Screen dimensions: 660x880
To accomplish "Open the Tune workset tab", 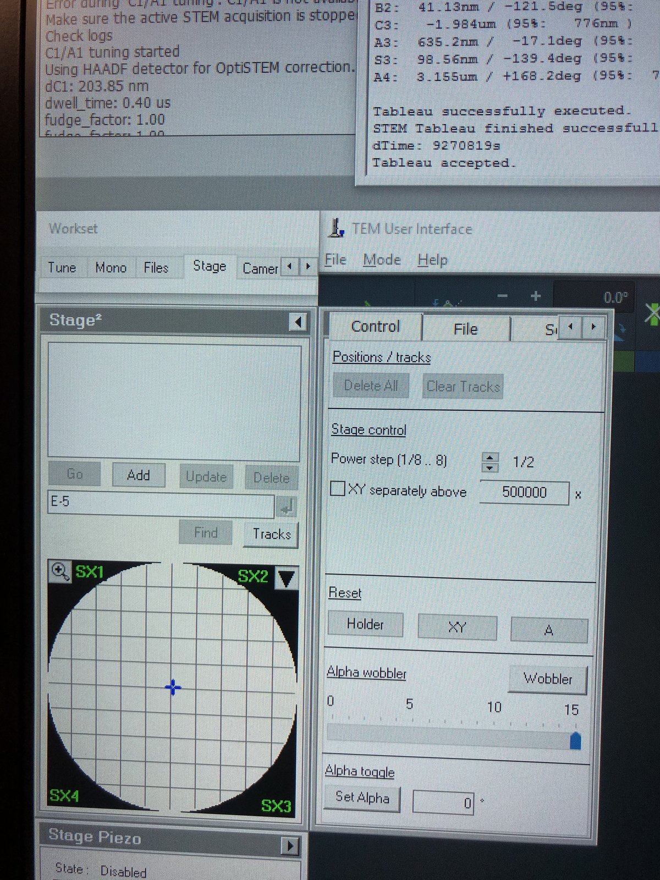I will 62,268.
